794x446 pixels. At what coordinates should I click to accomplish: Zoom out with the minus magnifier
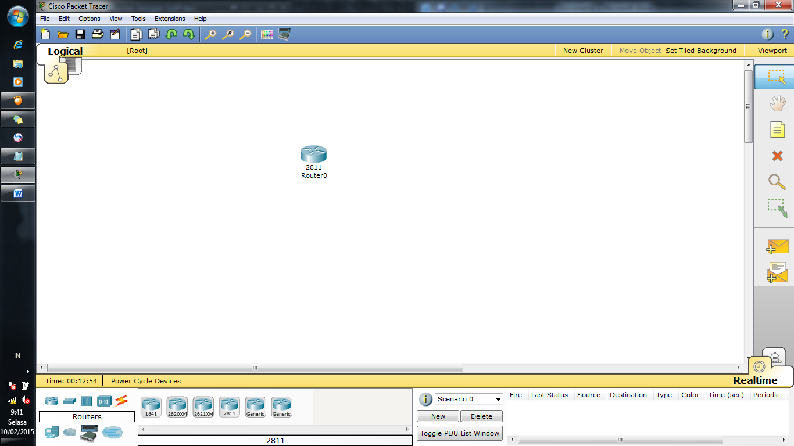click(245, 34)
